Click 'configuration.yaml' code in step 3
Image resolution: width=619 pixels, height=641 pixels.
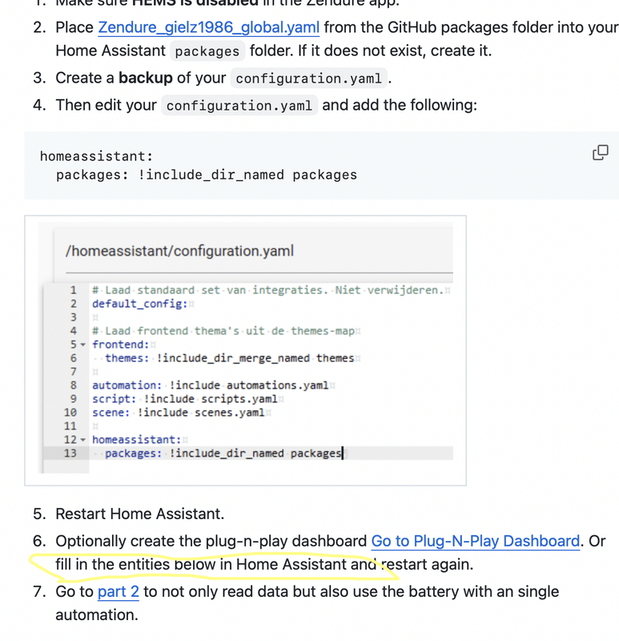308,78
